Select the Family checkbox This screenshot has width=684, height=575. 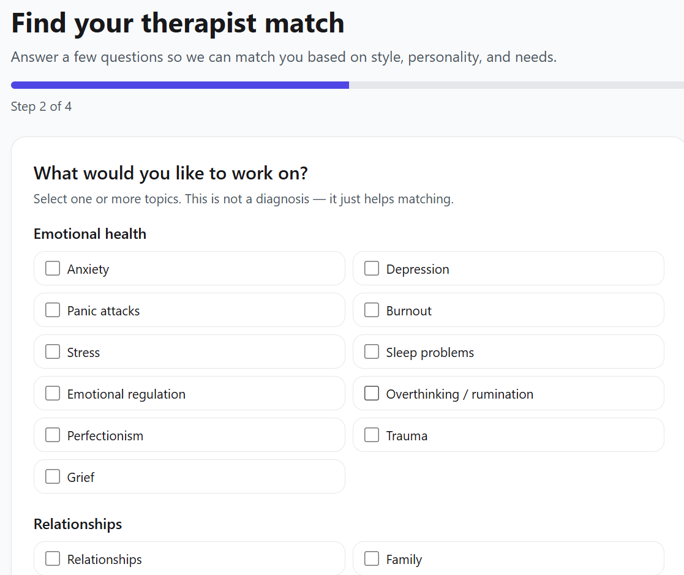pyautogui.click(x=372, y=559)
